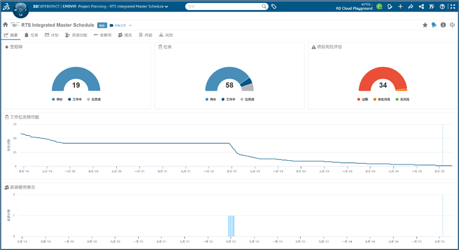The image size is (459, 250).
Task: Toggle 存在风险 legend in risk chart
Action: coord(382,99)
